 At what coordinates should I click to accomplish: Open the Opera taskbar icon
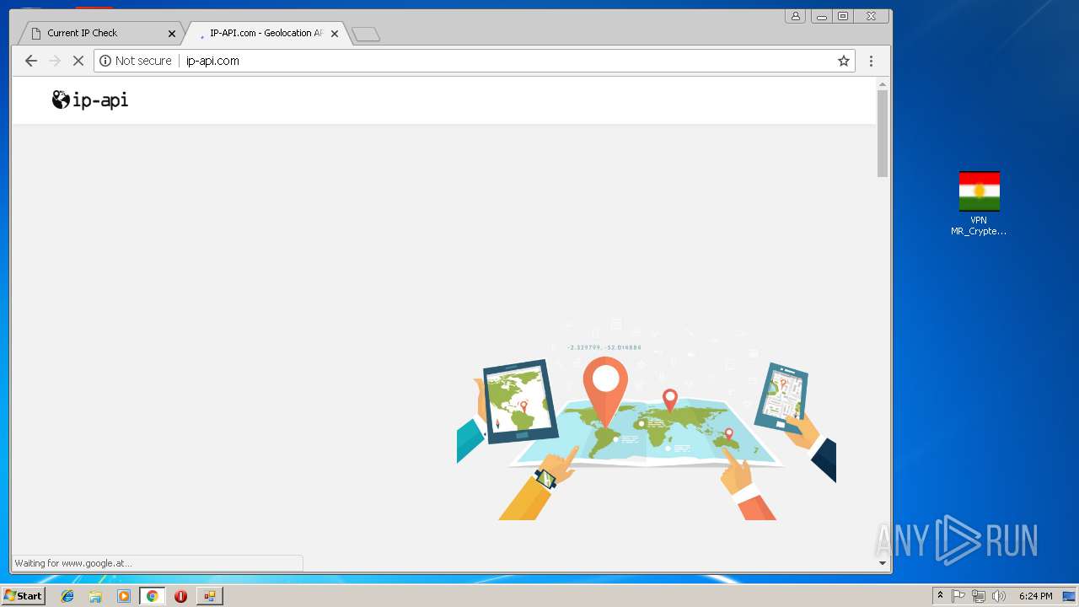(x=180, y=596)
